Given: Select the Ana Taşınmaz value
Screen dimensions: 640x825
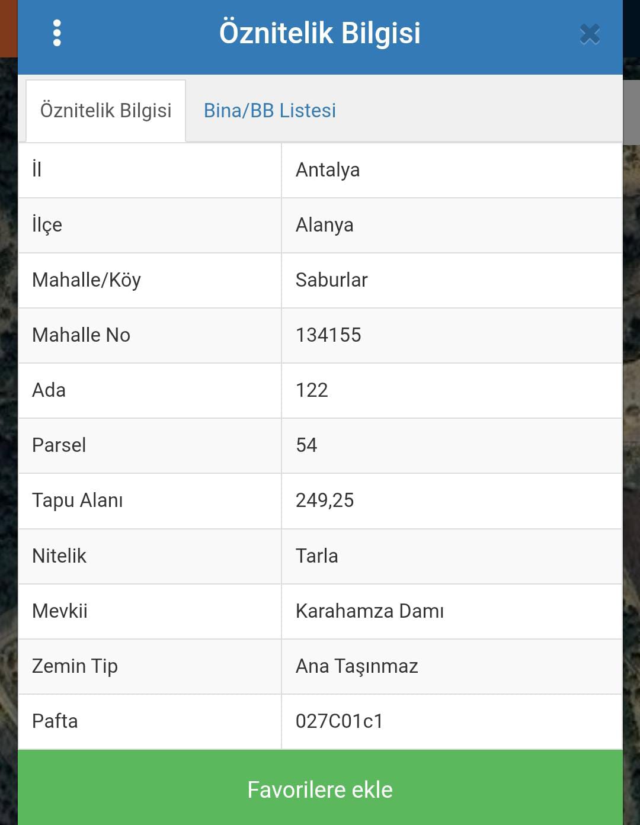Looking at the screenshot, I should 357,666.
